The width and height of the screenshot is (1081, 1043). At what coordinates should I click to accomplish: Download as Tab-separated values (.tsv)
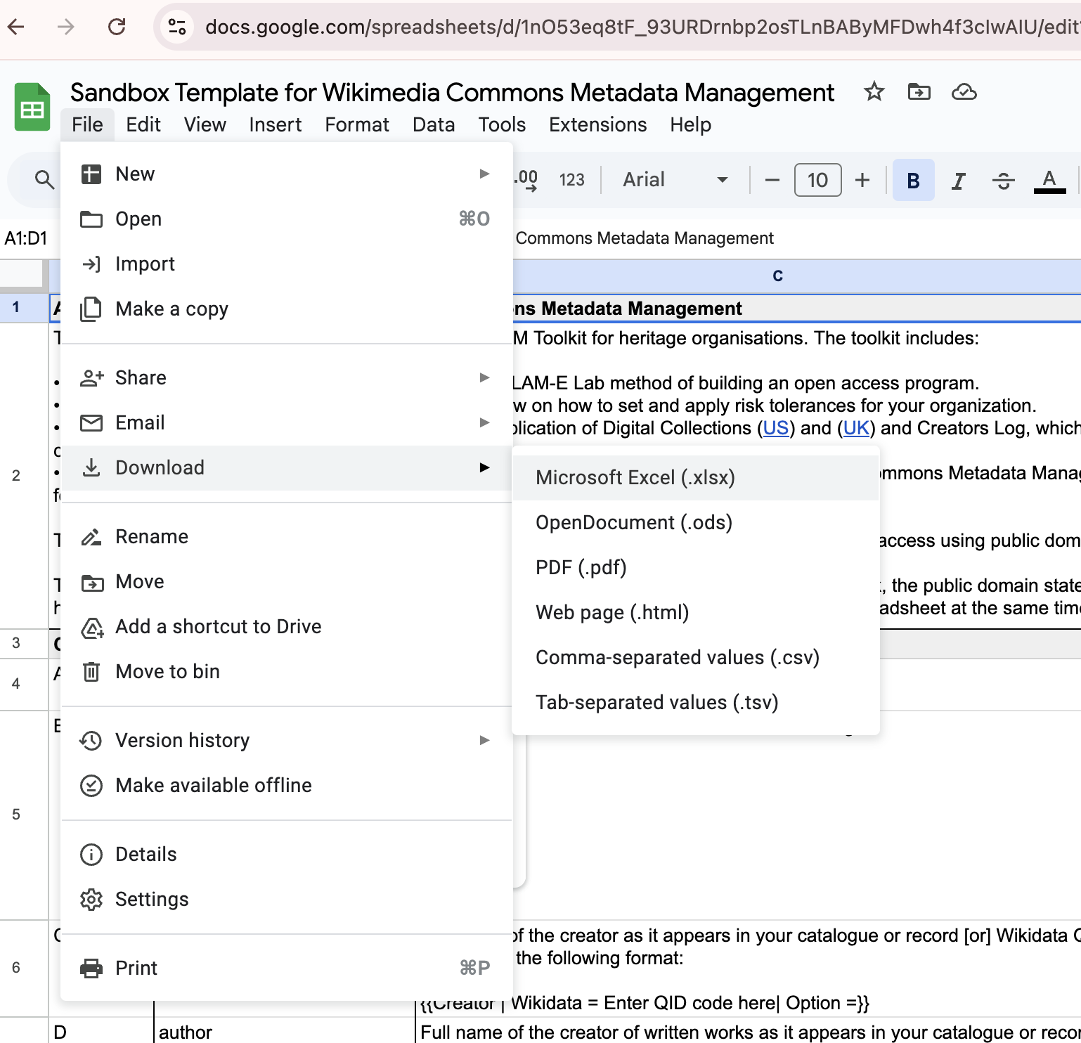click(x=696, y=702)
